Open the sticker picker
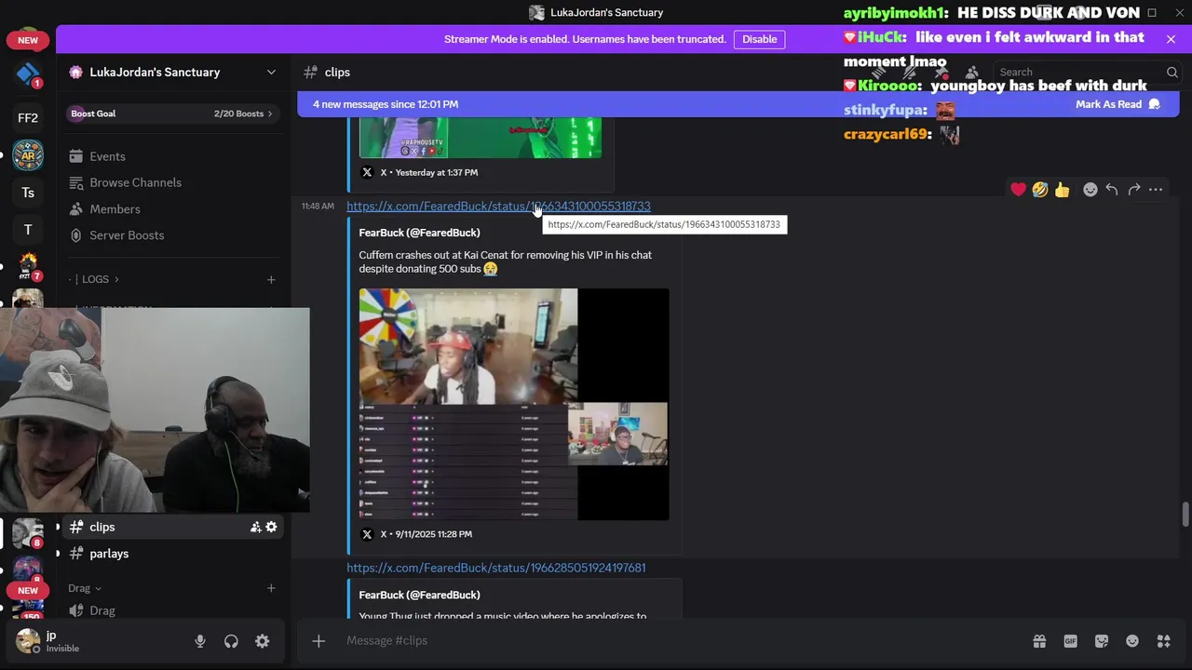This screenshot has height=670, width=1192. tap(1102, 641)
